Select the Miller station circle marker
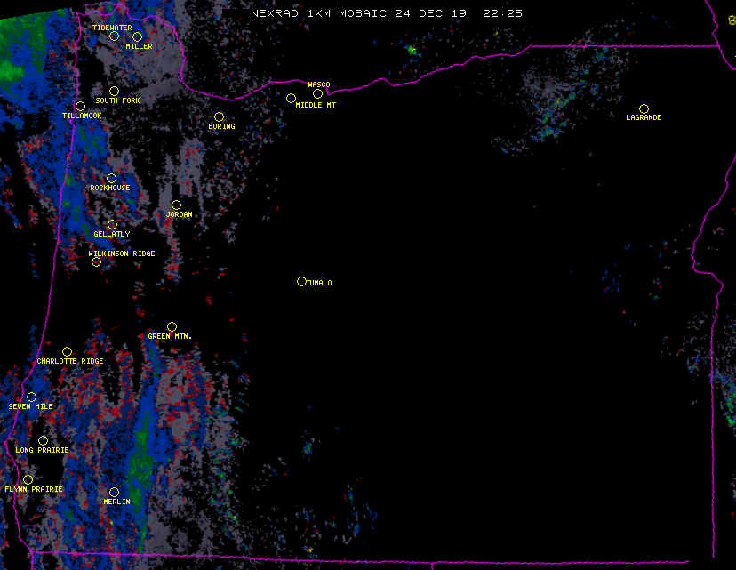Image resolution: width=736 pixels, height=570 pixels. 137,36
